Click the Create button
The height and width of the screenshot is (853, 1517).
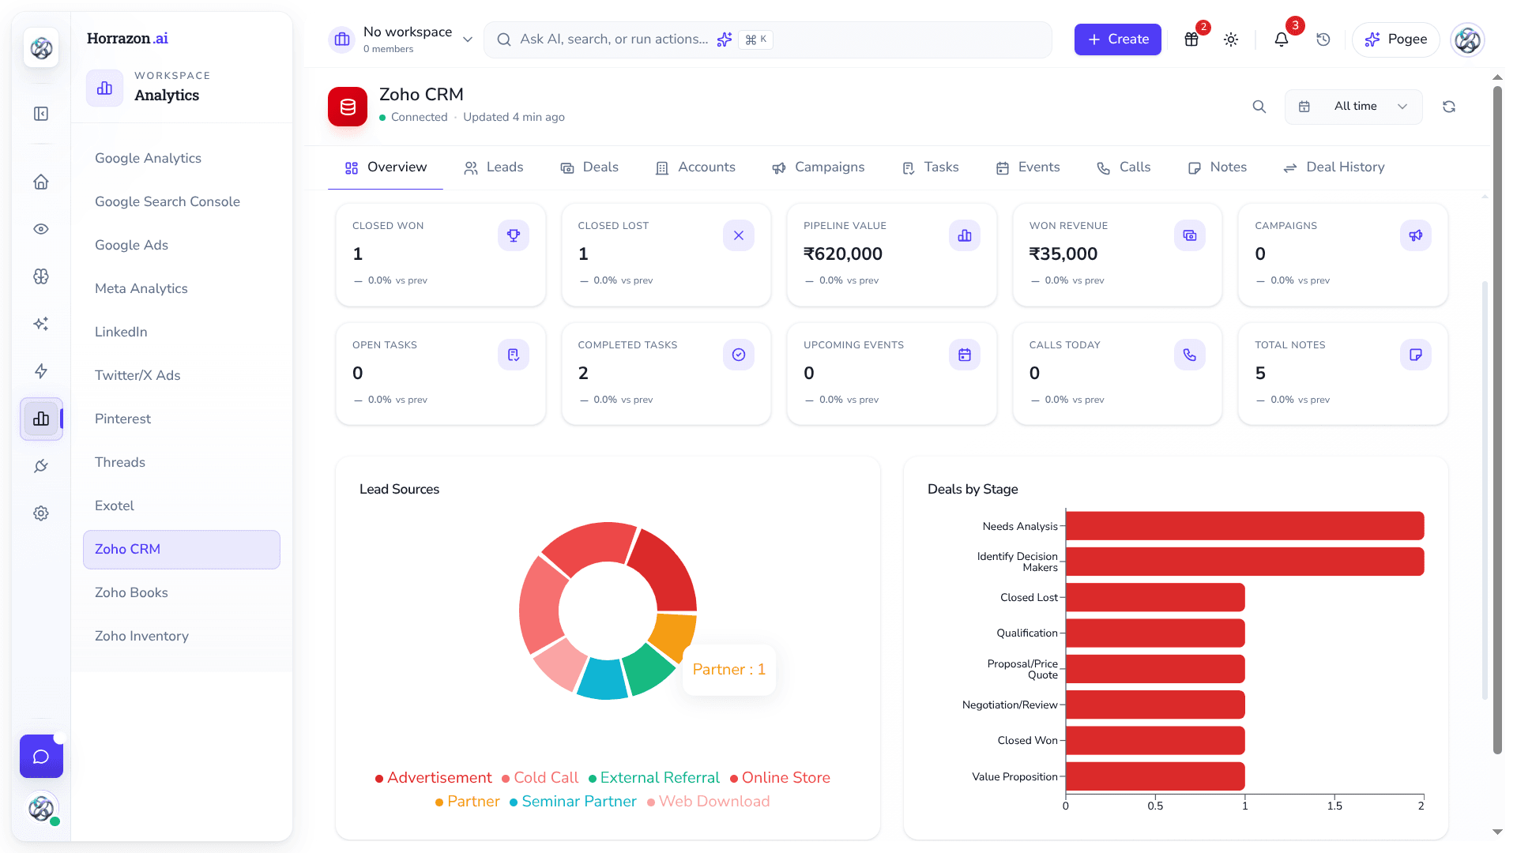[x=1117, y=39]
